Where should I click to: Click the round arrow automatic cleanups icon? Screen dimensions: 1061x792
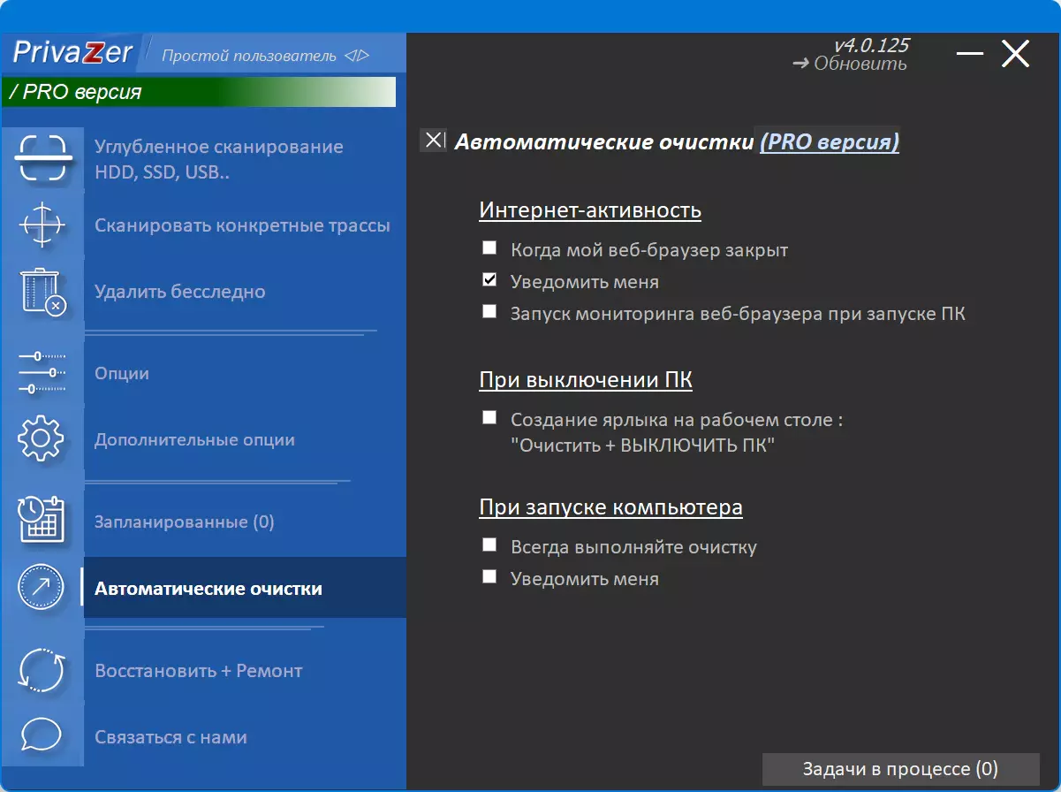click(x=42, y=587)
